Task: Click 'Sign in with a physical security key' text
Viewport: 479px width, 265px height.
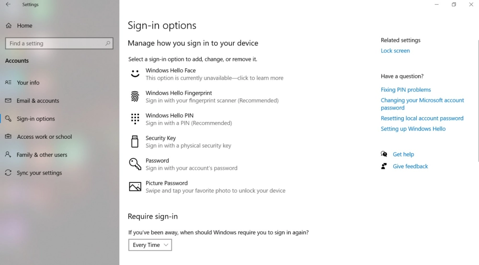Action: pyautogui.click(x=188, y=146)
